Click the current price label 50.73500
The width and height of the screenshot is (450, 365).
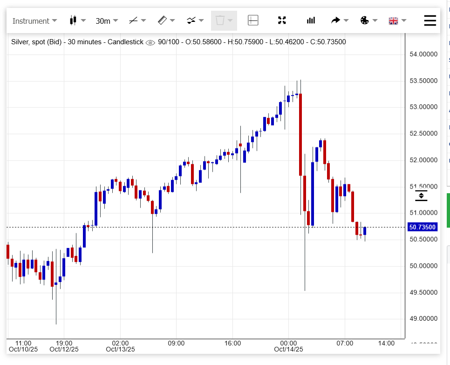pyautogui.click(x=422, y=227)
